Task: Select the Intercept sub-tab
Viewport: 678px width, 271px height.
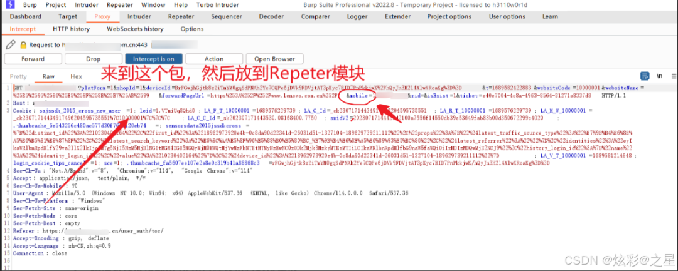Action: pyautogui.click(x=23, y=29)
